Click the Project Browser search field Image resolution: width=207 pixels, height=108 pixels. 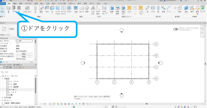click(x=18, y=72)
